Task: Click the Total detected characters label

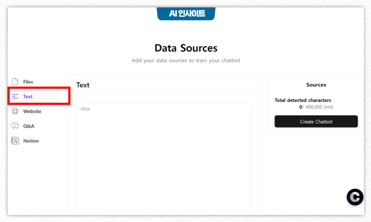Action: (303, 100)
